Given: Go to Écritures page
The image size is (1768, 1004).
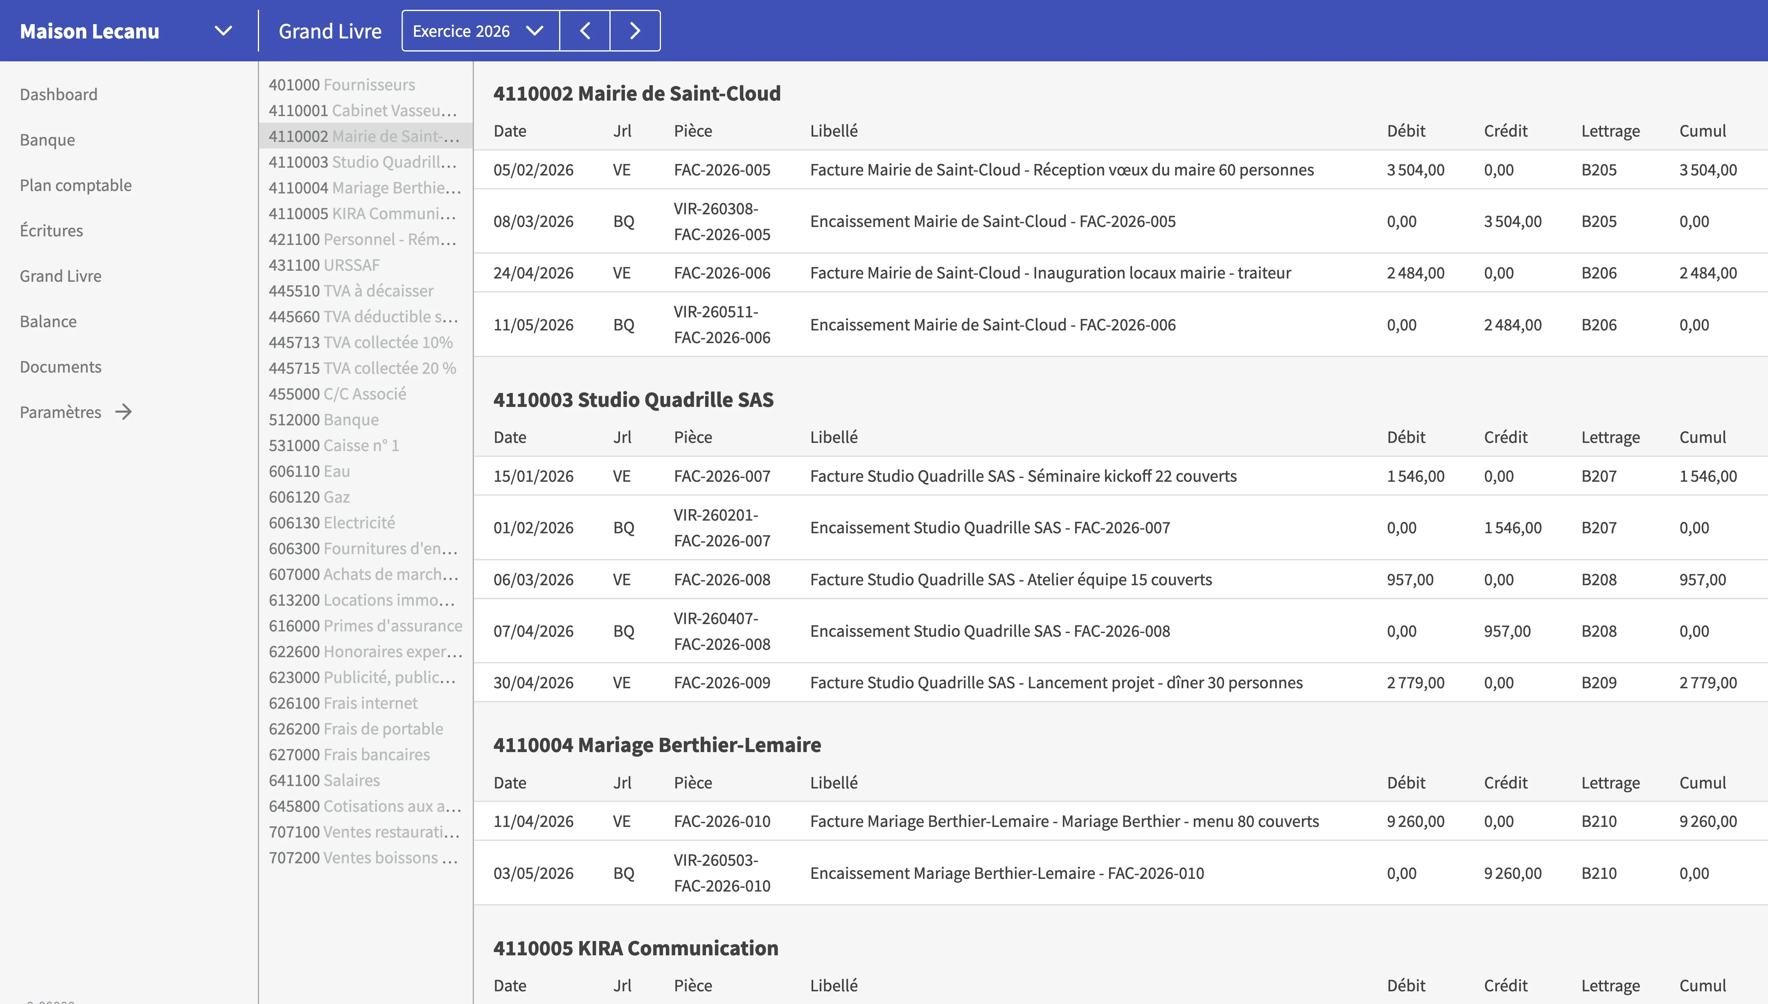Looking at the screenshot, I should [52, 231].
